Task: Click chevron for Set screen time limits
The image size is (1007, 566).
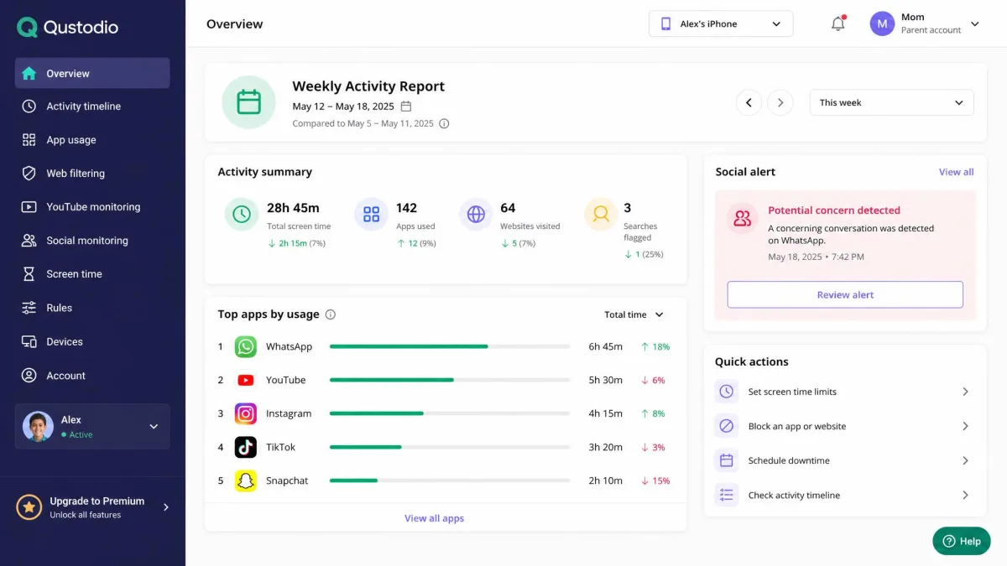Action: click(x=965, y=392)
